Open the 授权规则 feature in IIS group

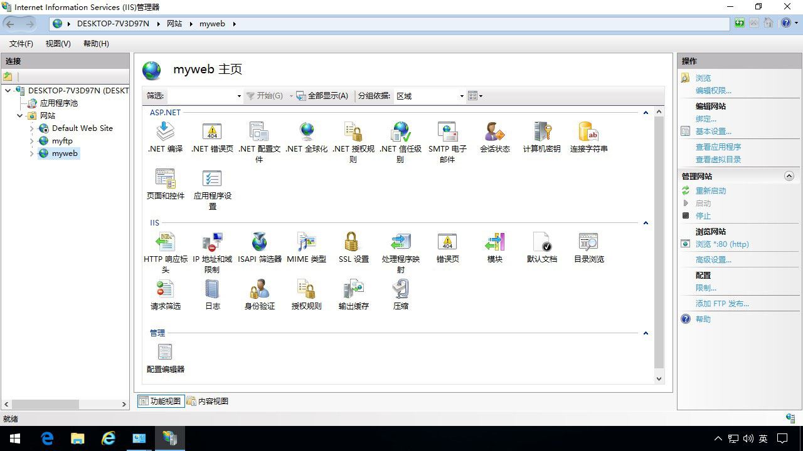coord(306,294)
